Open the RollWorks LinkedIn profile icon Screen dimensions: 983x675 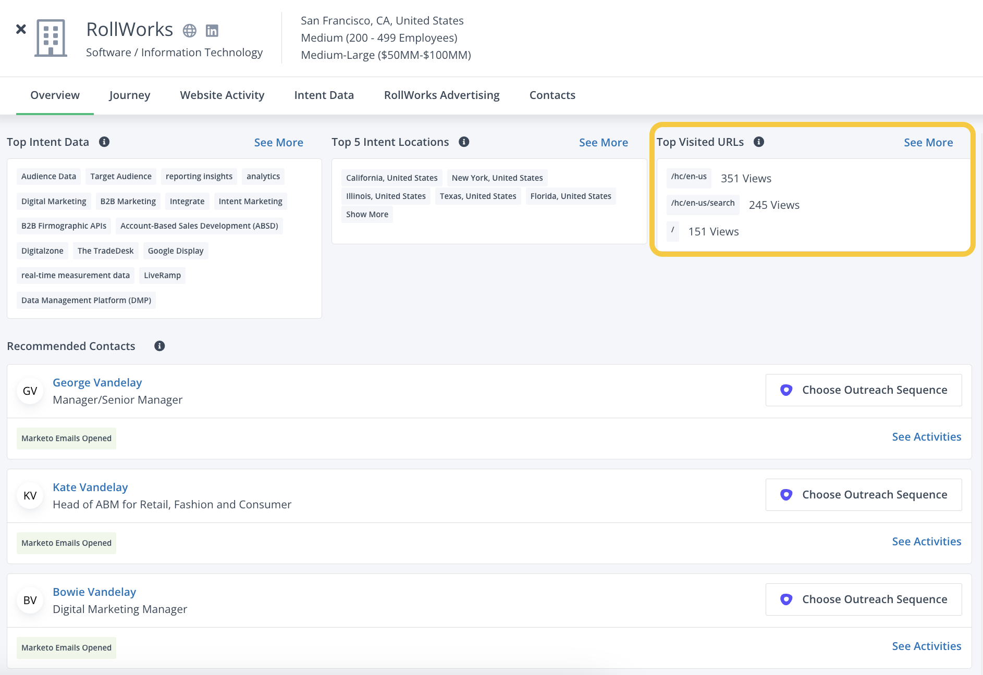coord(212,31)
